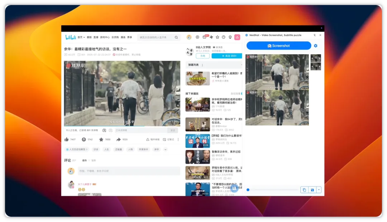Screen dimensions: 387x222
Task: Favorite the video with star icon 7658
Action: (101, 140)
